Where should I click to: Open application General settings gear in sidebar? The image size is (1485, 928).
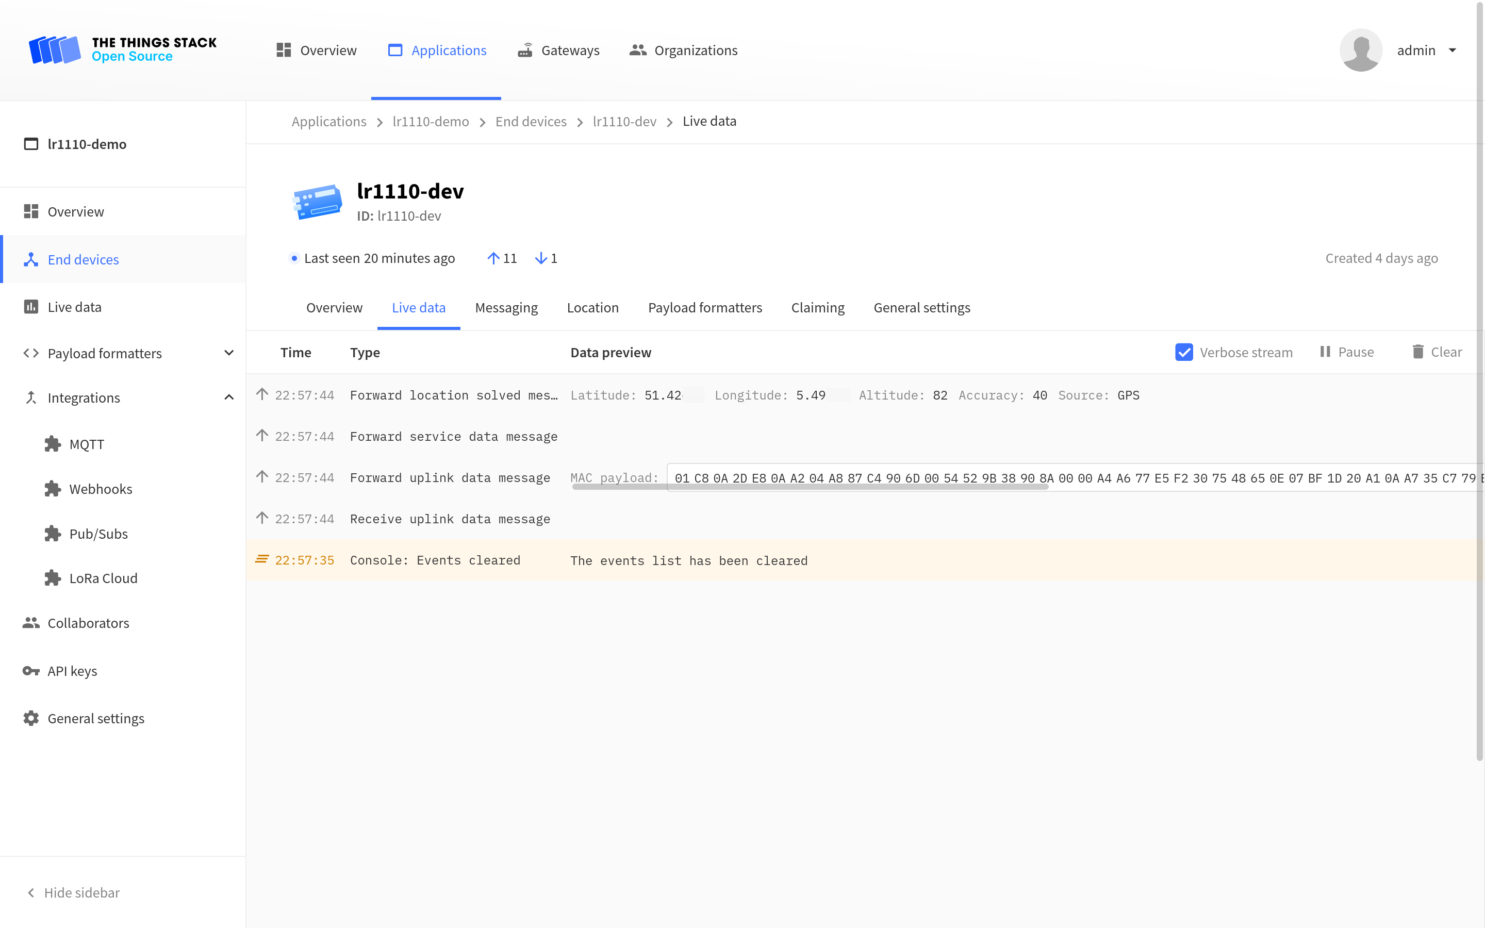(x=31, y=718)
